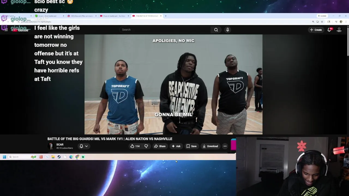Image resolution: width=349 pixels, height=196 pixels.
Task: Open the green app icon on taskbar
Action: [83, 157]
